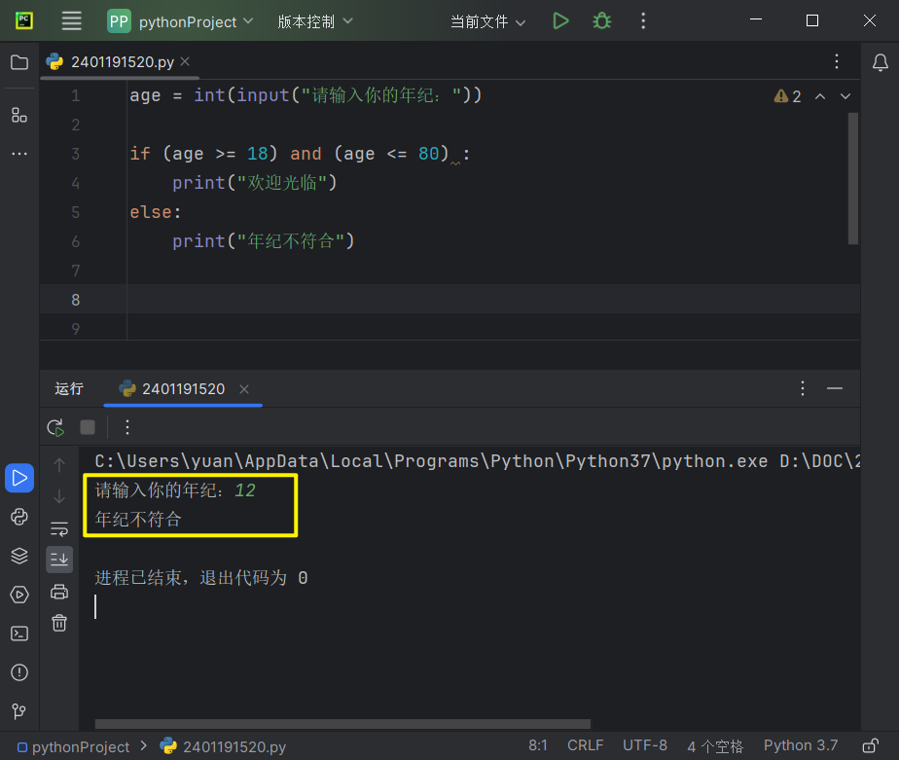Click the age variable on line 1

[145, 95]
